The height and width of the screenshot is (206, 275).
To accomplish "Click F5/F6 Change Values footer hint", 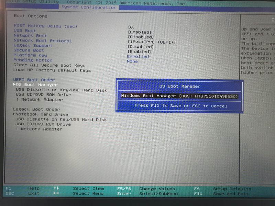I will coord(146,188).
